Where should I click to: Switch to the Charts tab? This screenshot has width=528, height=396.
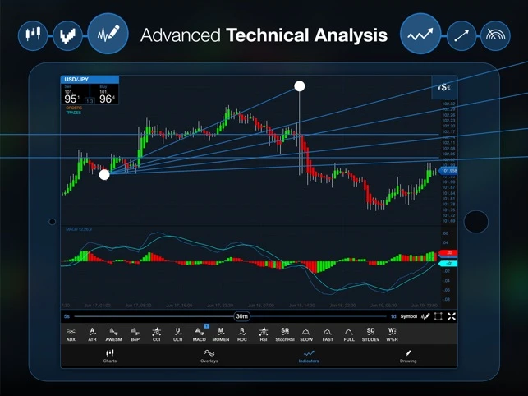(x=110, y=357)
